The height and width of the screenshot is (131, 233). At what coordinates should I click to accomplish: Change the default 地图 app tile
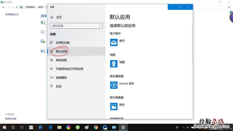[x=117, y=64]
